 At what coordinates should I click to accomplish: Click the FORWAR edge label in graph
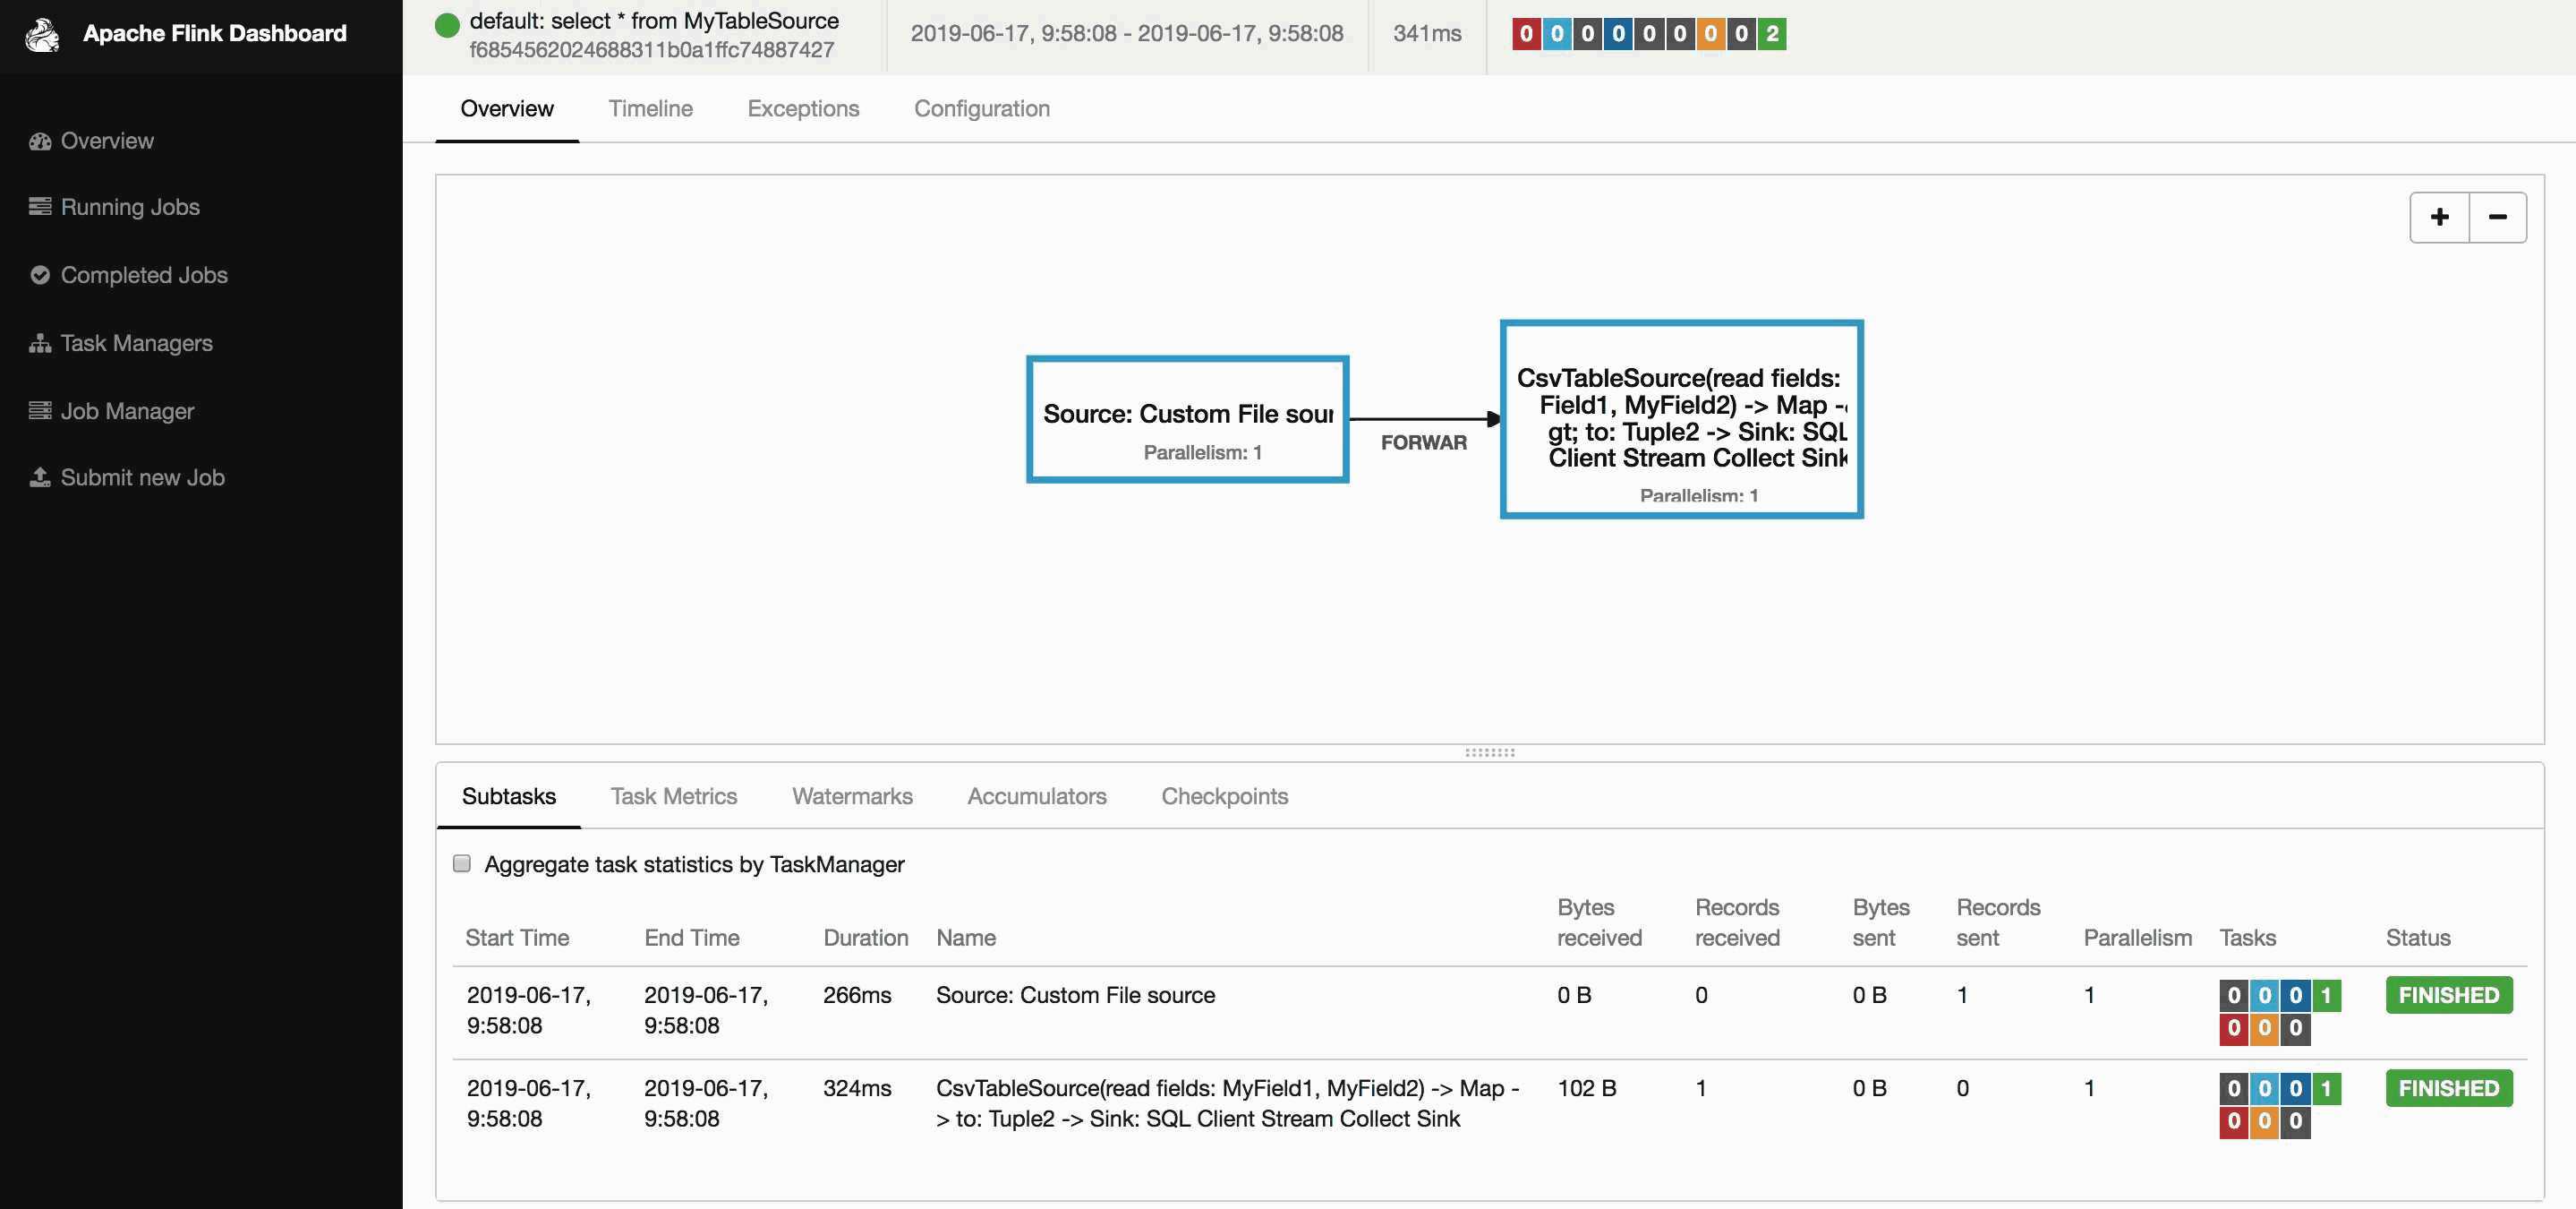click(1424, 442)
